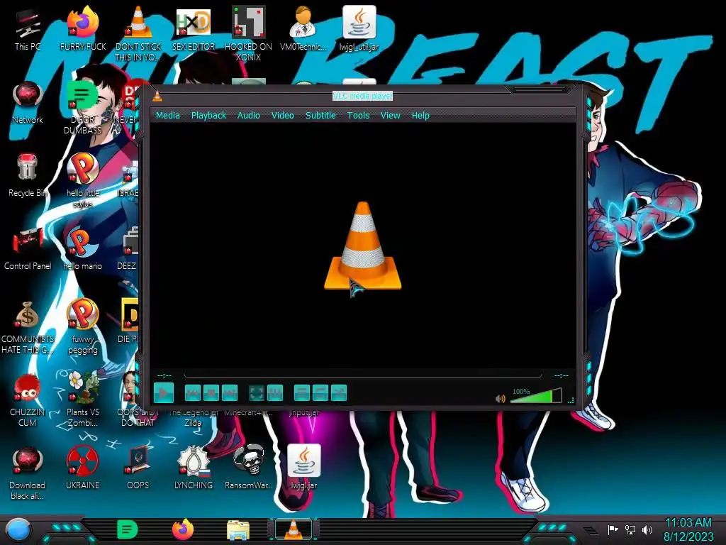Open the green chat app on taskbar
The width and height of the screenshot is (726, 545).
tap(127, 529)
